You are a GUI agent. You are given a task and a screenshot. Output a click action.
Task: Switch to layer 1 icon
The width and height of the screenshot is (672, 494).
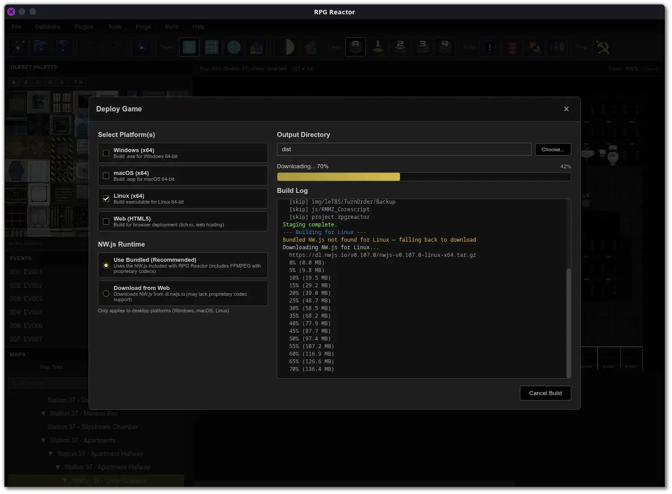click(x=378, y=47)
